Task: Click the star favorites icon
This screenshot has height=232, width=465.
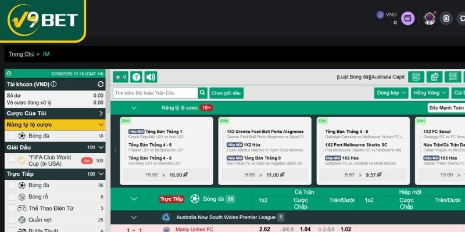Action: coord(120,77)
